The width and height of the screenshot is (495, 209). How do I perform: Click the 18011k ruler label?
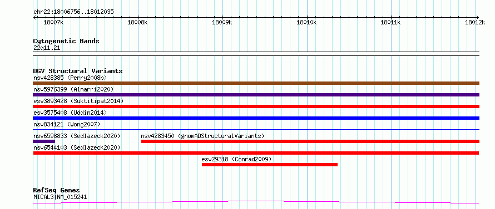pos(391,22)
